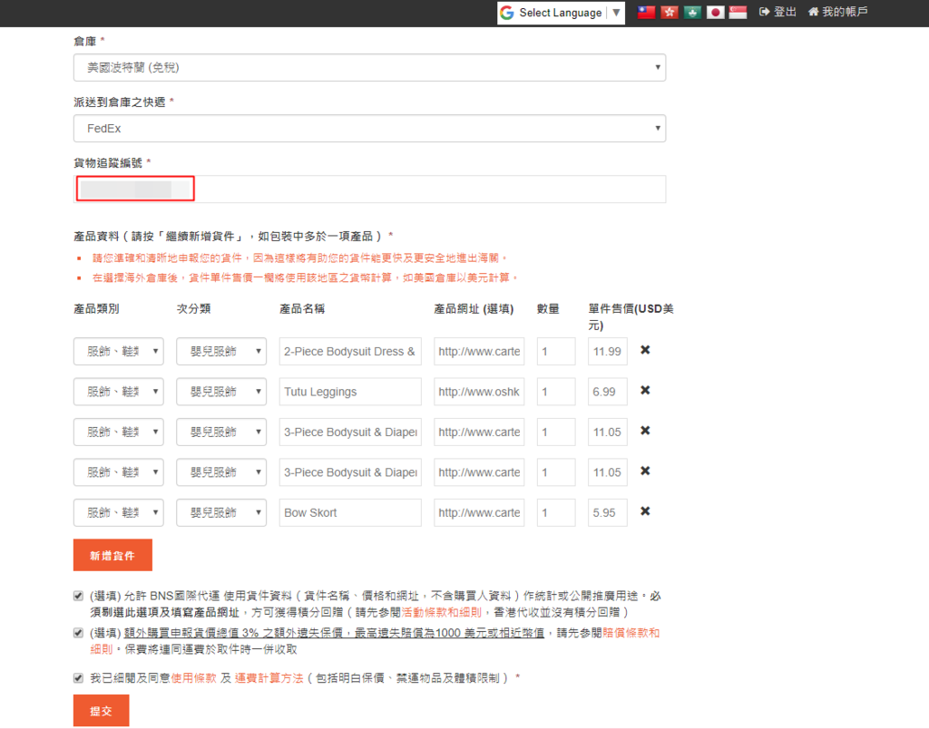Click the Macau flag icon
Image resolution: width=929 pixels, height=729 pixels.
pyautogui.click(x=692, y=13)
